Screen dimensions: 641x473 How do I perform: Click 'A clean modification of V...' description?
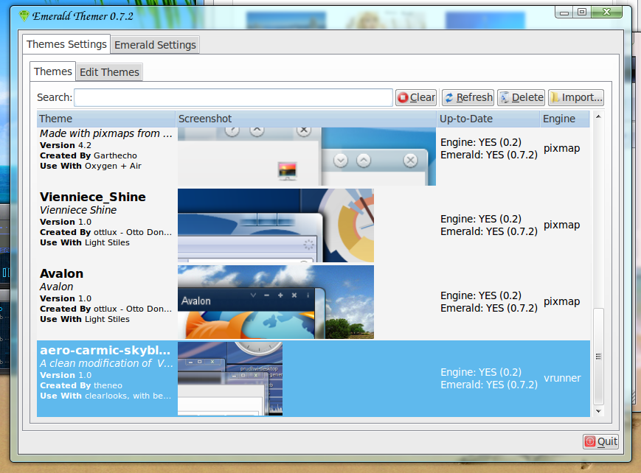[106, 363]
